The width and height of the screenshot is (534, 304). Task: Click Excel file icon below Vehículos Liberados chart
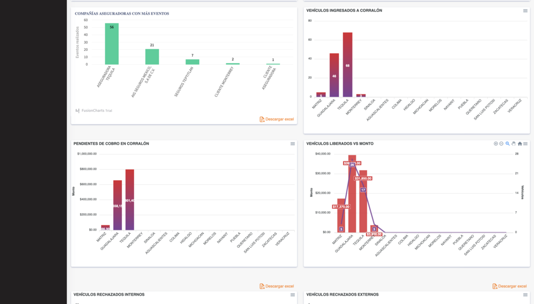(495, 286)
